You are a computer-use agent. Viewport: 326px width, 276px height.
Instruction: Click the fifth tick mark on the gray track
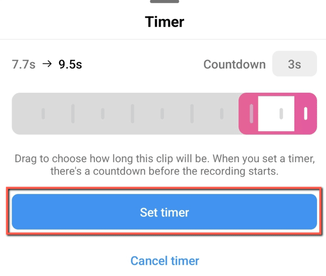(x=162, y=113)
